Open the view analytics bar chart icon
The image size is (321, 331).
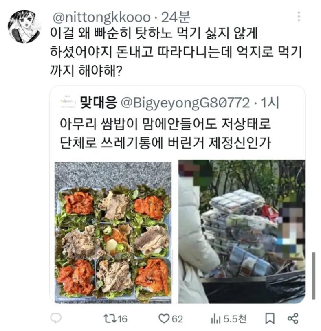[x=215, y=319]
